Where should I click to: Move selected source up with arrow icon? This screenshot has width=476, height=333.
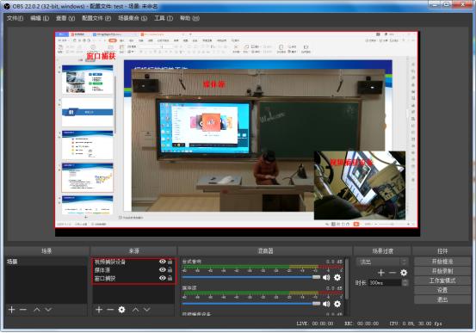pyautogui.click(x=135, y=309)
